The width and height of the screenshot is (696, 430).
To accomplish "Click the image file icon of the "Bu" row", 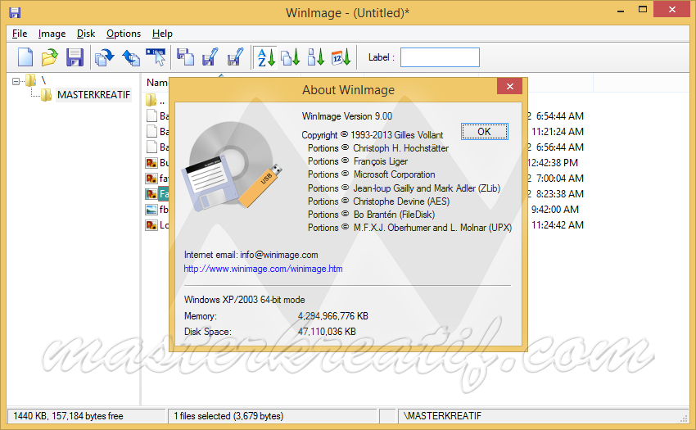I will pyautogui.click(x=151, y=163).
